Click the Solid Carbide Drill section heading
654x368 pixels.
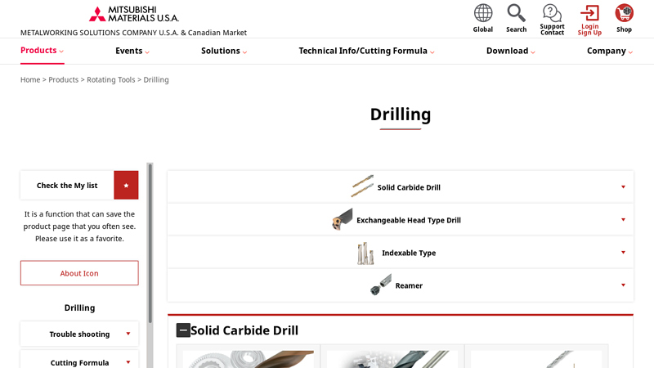coord(244,330)
